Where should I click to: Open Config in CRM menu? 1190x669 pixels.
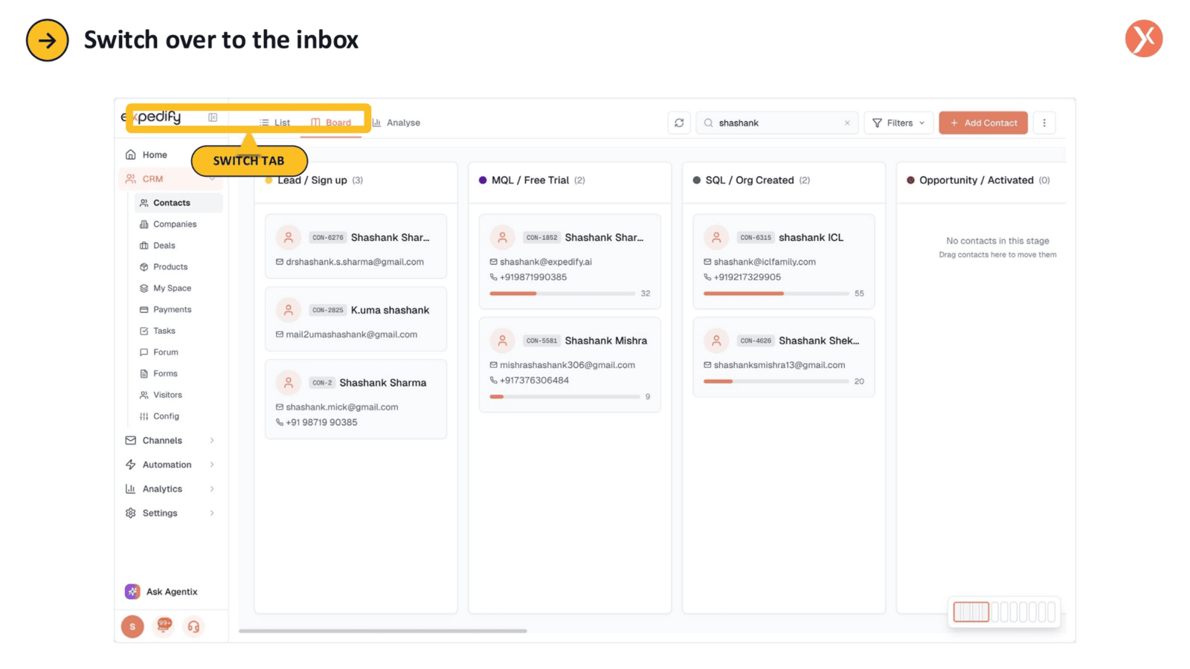pyautogui.click(x=166, y=416)
